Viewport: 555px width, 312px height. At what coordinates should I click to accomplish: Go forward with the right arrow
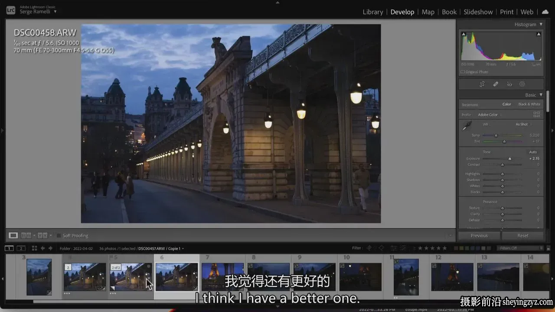[50, 248]
